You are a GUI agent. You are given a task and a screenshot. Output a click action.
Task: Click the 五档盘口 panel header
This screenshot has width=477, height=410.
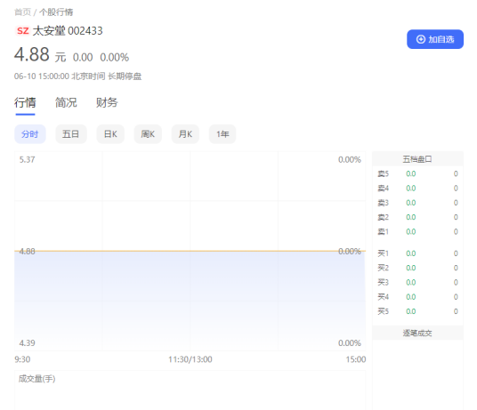tap(417, 159)
